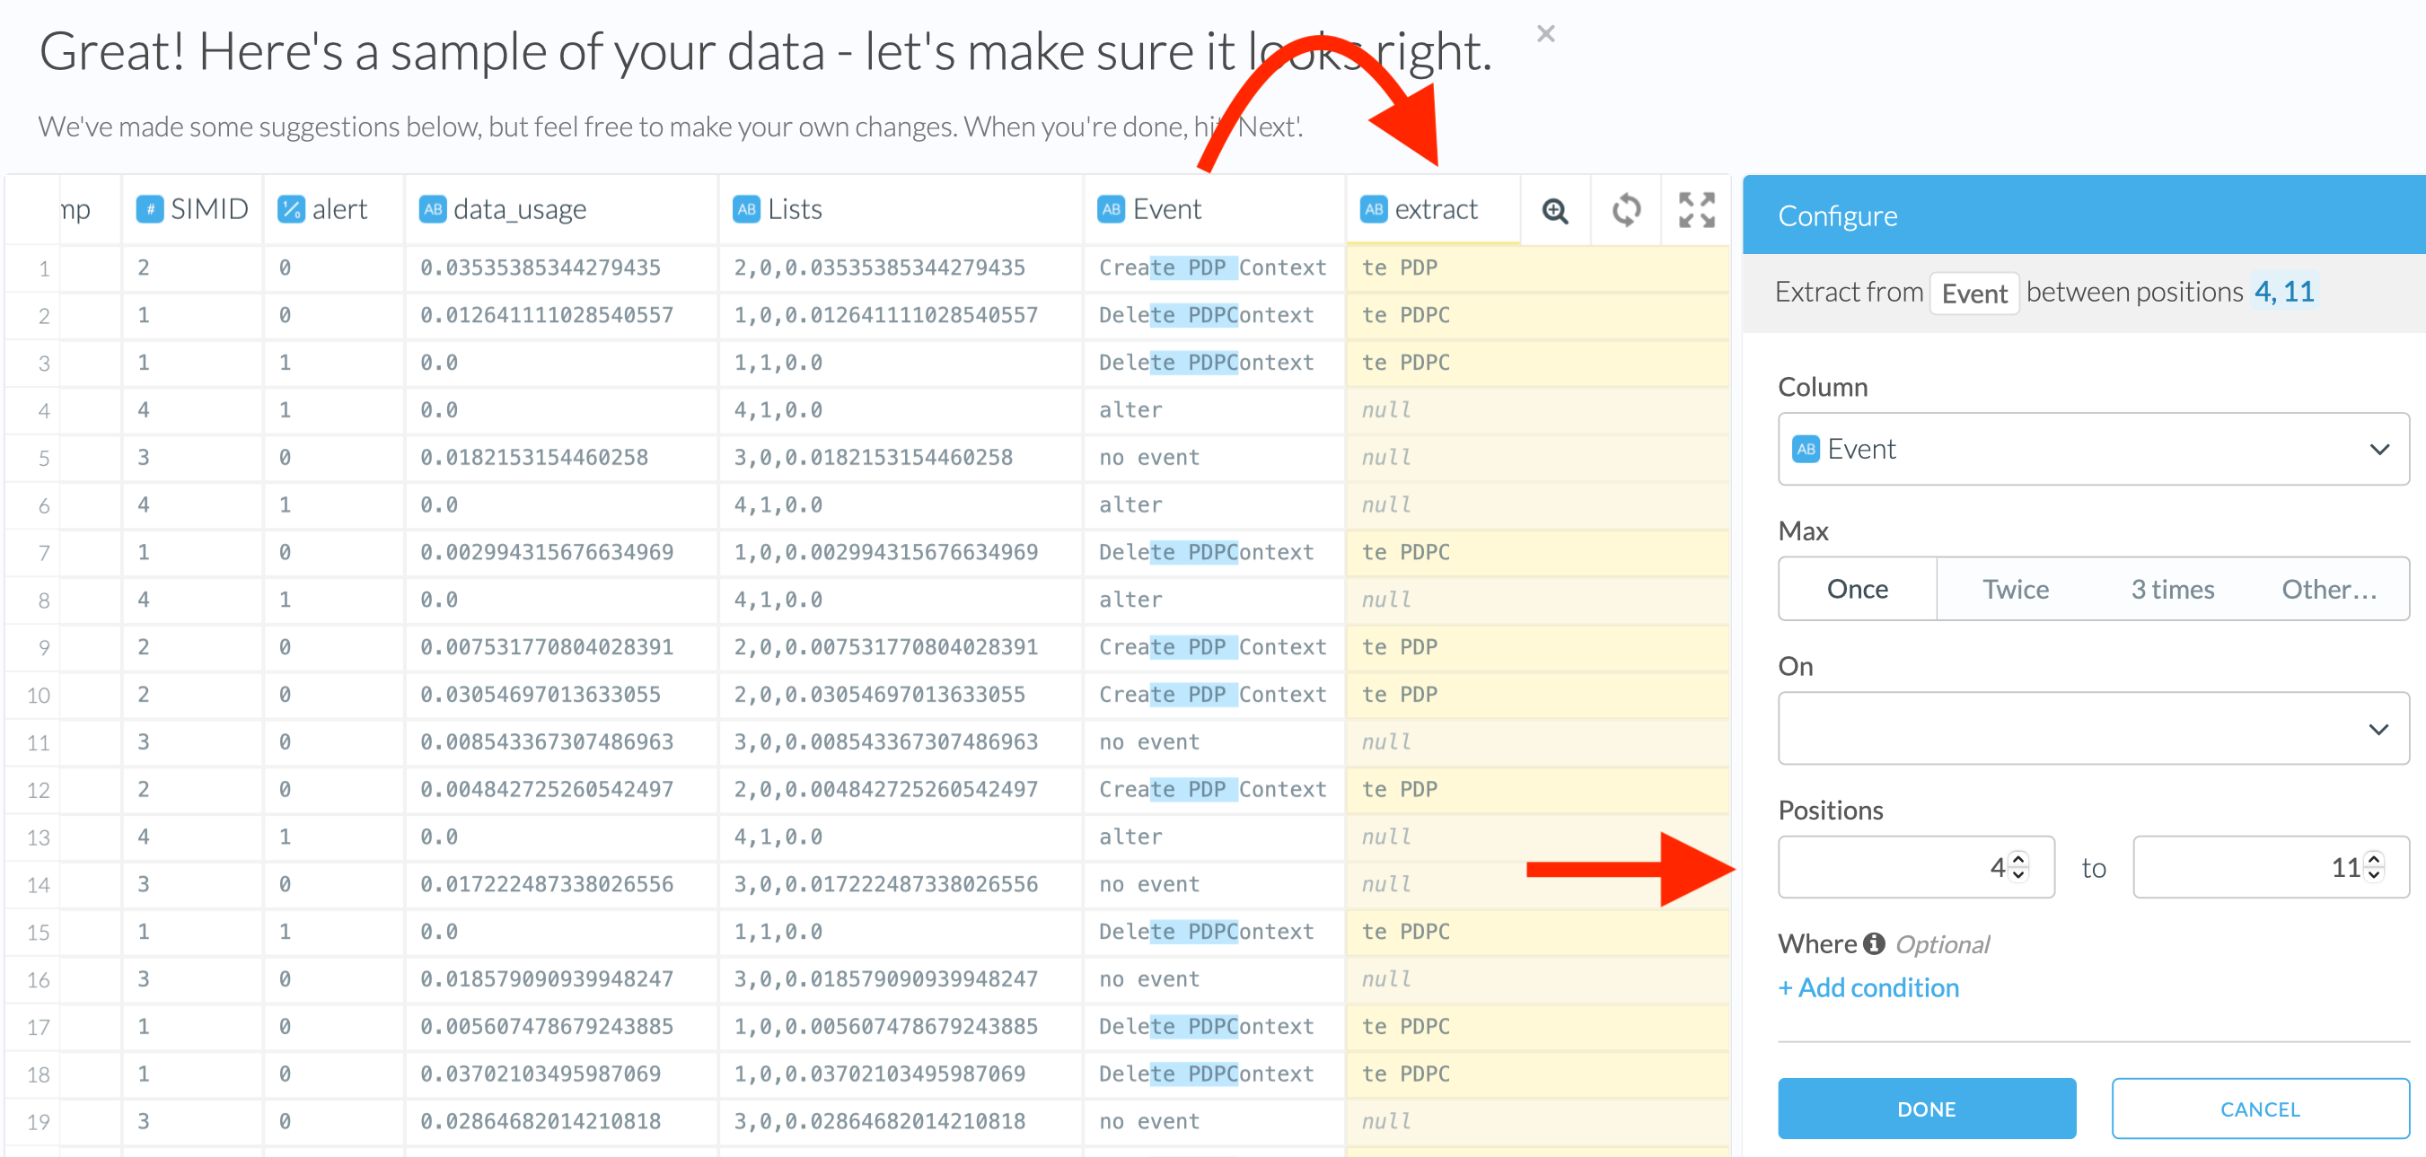
Task: Click the fullscreen expand icon
Action: 1696,211
